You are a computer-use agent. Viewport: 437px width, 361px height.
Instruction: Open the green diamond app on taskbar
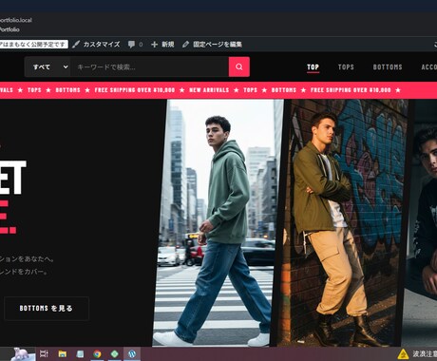pyautogui.click(x=115, y=354)
